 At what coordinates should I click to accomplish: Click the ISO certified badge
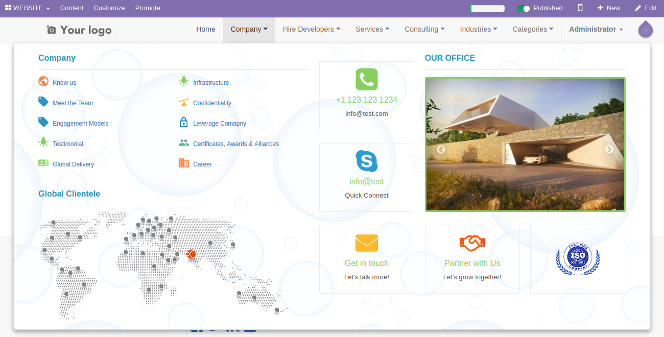pyautogui.click(x=578, y=259)
